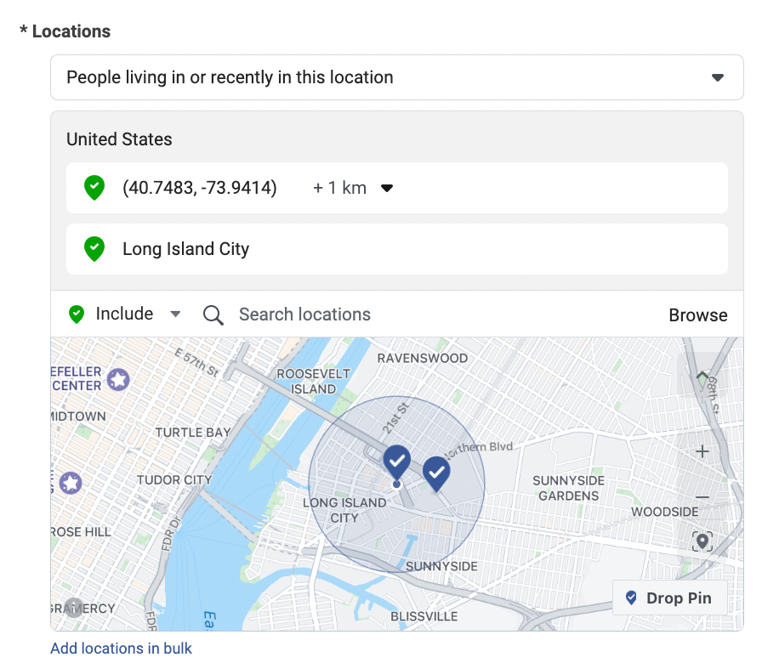Image resolution: width=762 pixels, height=663 pixels.
Task: Click green pin icon beside Long Island City
Action: (94, 249)
